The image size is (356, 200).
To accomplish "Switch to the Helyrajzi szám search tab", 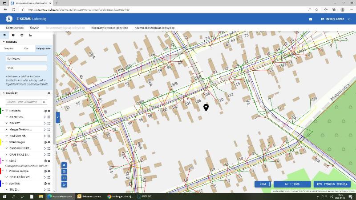I will [44, 48].
